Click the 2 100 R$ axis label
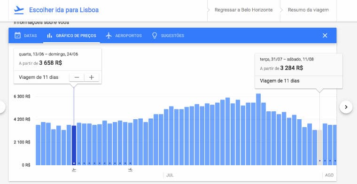 tap(22, 142)
